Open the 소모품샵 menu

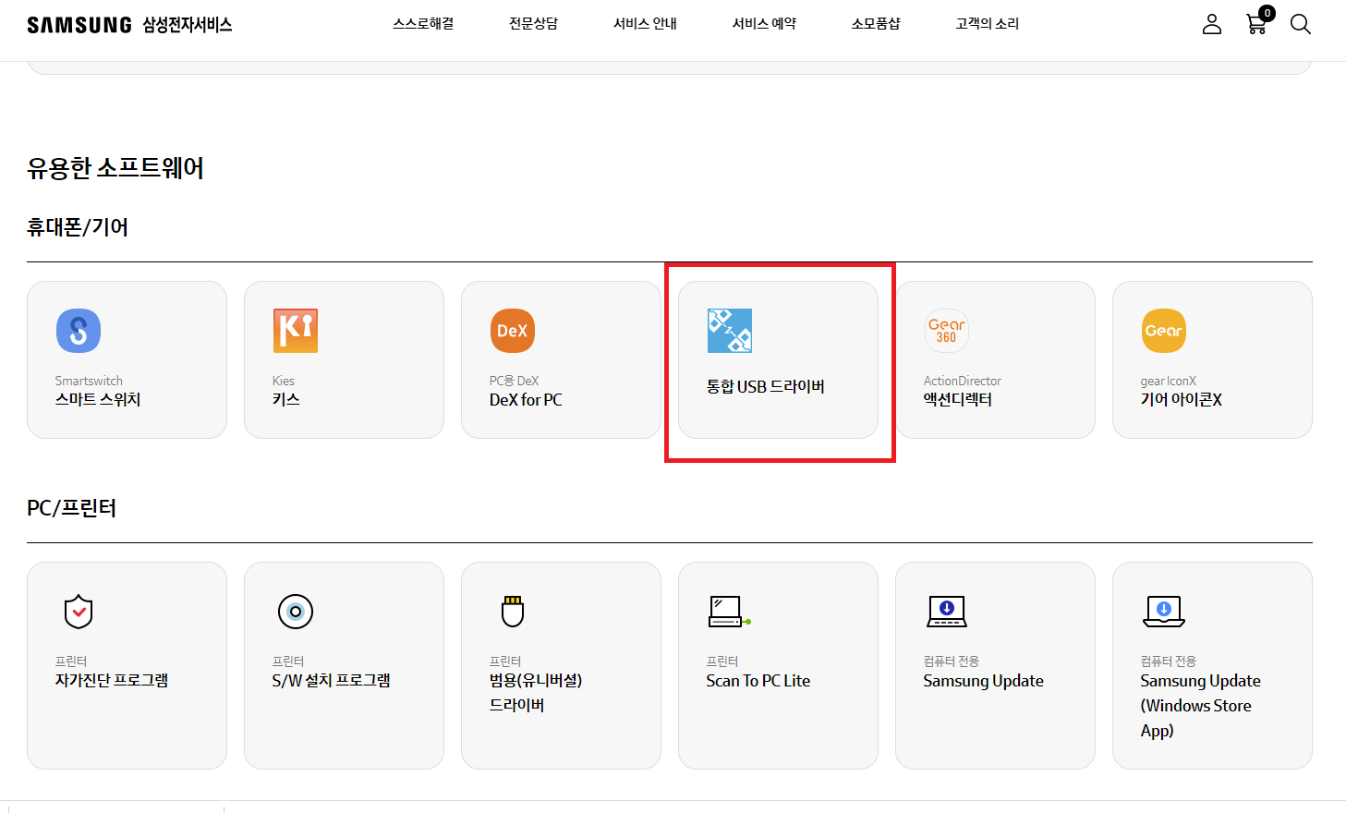[876, 24]
